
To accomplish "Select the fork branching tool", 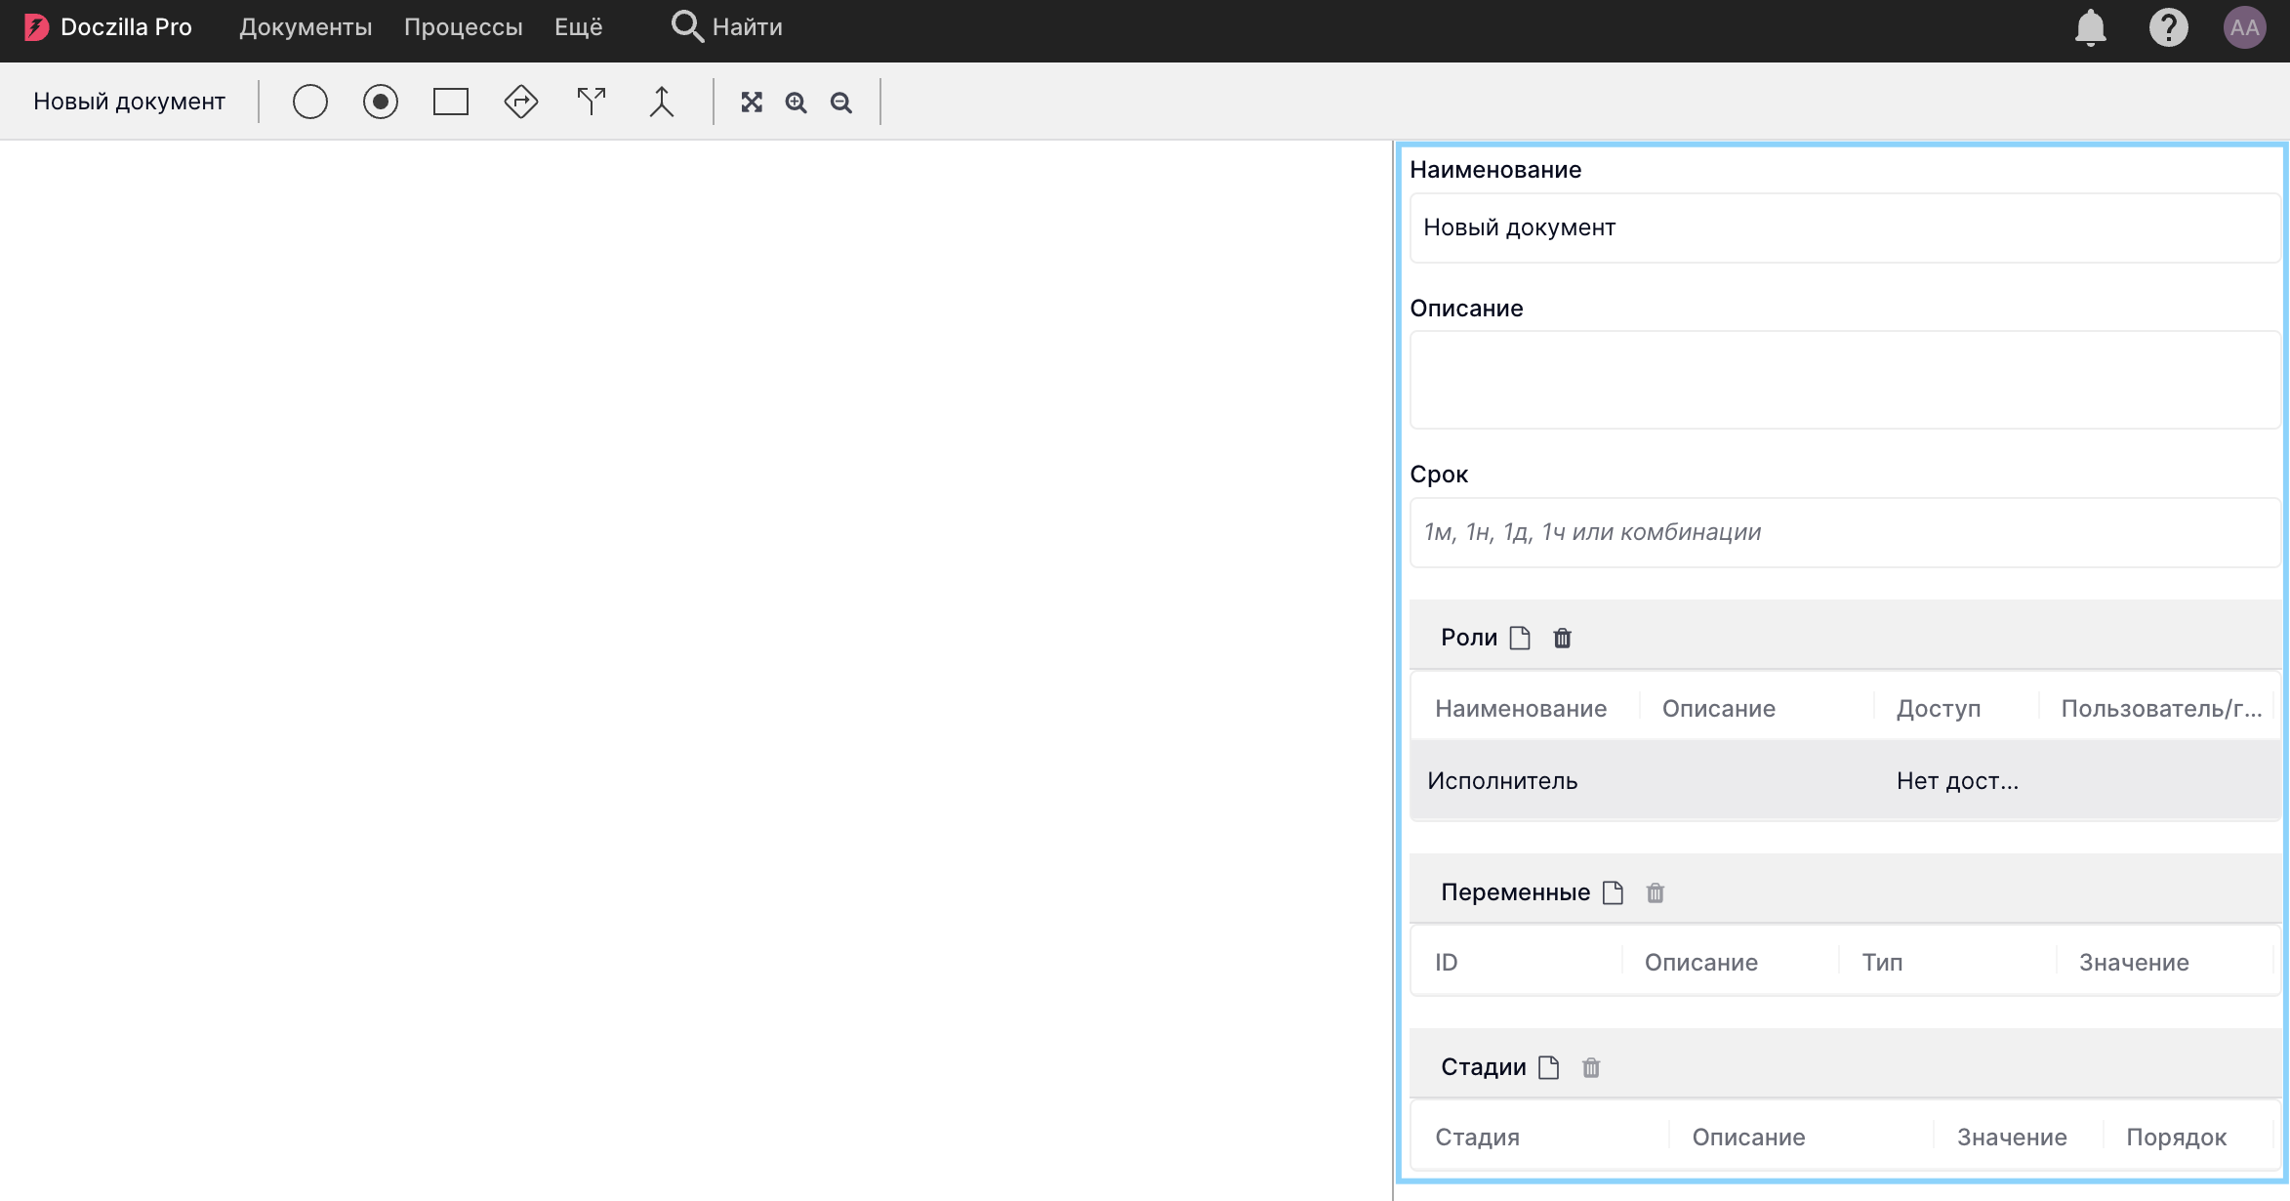I will (592, 102).
